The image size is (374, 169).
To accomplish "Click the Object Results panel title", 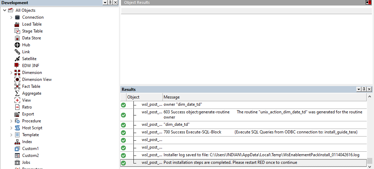I will (137, 2).
